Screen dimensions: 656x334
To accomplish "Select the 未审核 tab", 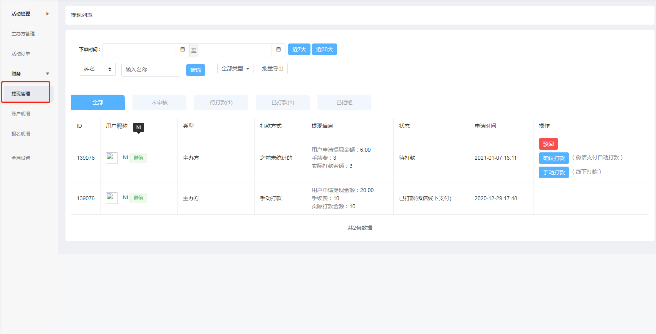I will point(159,102).
